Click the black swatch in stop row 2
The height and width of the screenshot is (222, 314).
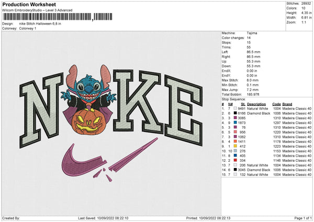tap(235, 113)
